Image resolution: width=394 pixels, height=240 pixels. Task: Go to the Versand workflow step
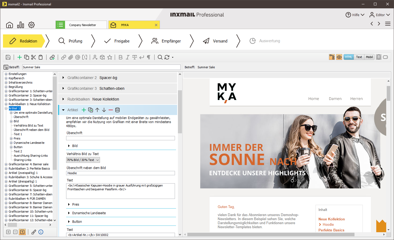[x=215, y=41]
